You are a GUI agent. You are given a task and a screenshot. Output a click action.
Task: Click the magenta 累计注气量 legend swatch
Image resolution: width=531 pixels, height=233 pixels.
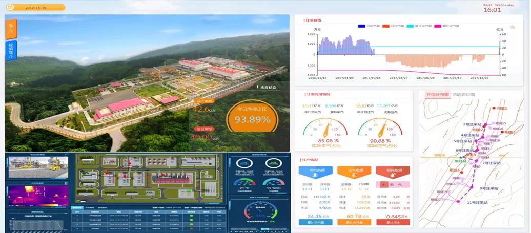pos(437,26)
